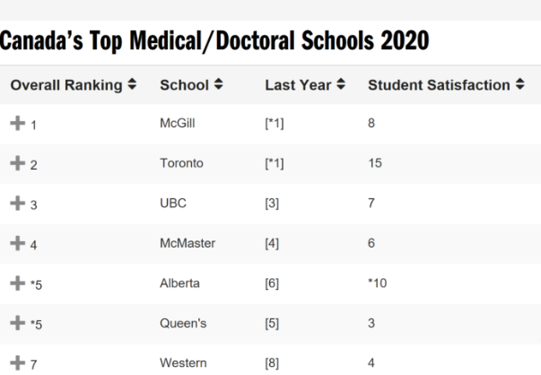Click Alberta's last year rank [6]

(x=273, y=287)
